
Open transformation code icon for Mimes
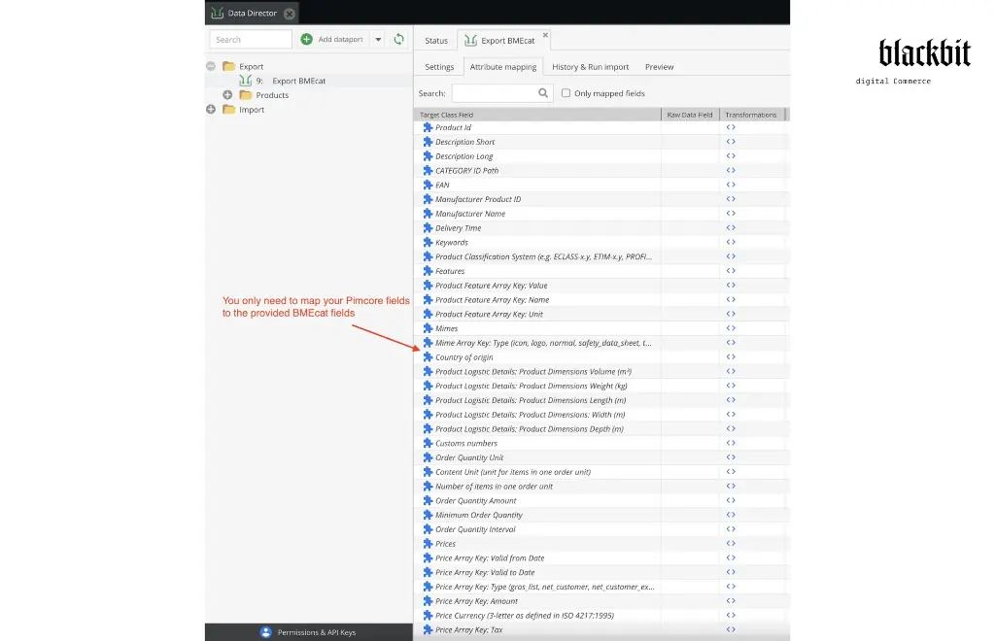click(x=731, y=328)
